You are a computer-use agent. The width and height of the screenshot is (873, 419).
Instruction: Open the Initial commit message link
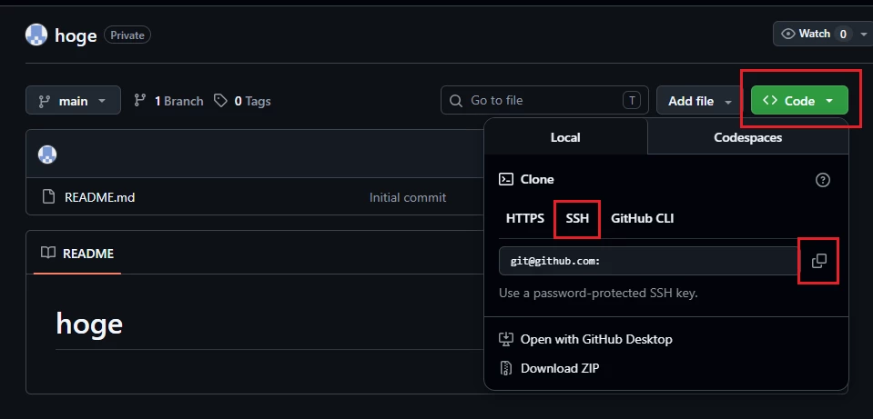point(408,196)
